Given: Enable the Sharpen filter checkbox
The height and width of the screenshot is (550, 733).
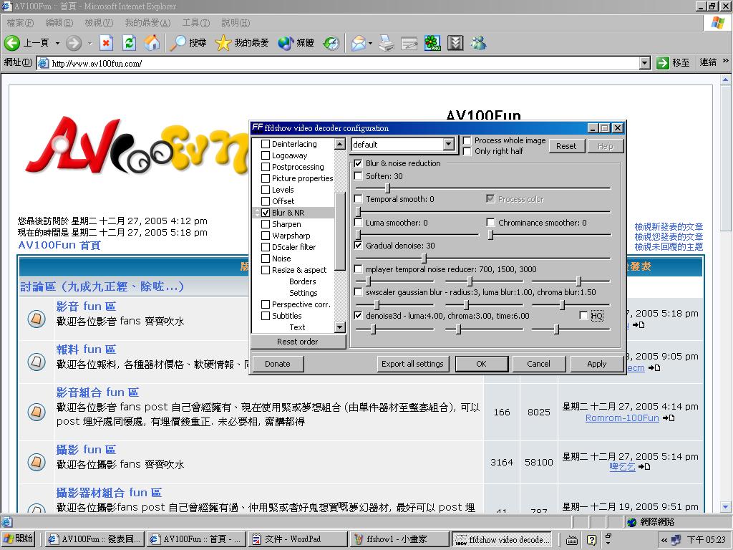Looking at the screenshot, I should pyautogui.click(x=266, y=224).
